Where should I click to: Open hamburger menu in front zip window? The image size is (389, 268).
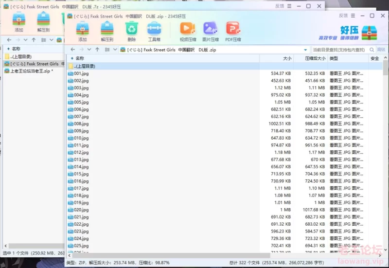tap(353, 16)
